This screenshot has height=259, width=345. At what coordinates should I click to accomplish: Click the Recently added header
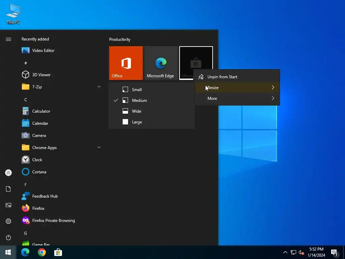click(35, 39)
